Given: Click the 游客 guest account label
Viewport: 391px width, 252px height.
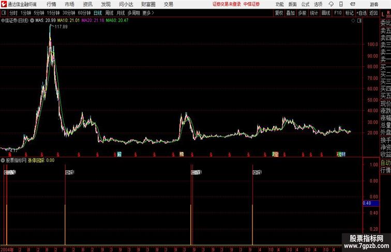Looking at the screenshot, I should (x=374, y=4).
